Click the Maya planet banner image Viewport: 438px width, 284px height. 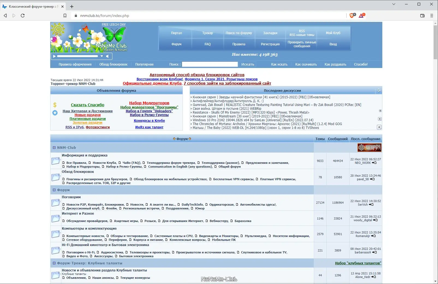(370, 148)
